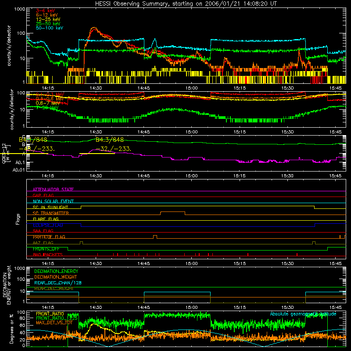Click the SAA_FLAG label

click(x=43, y=231)
